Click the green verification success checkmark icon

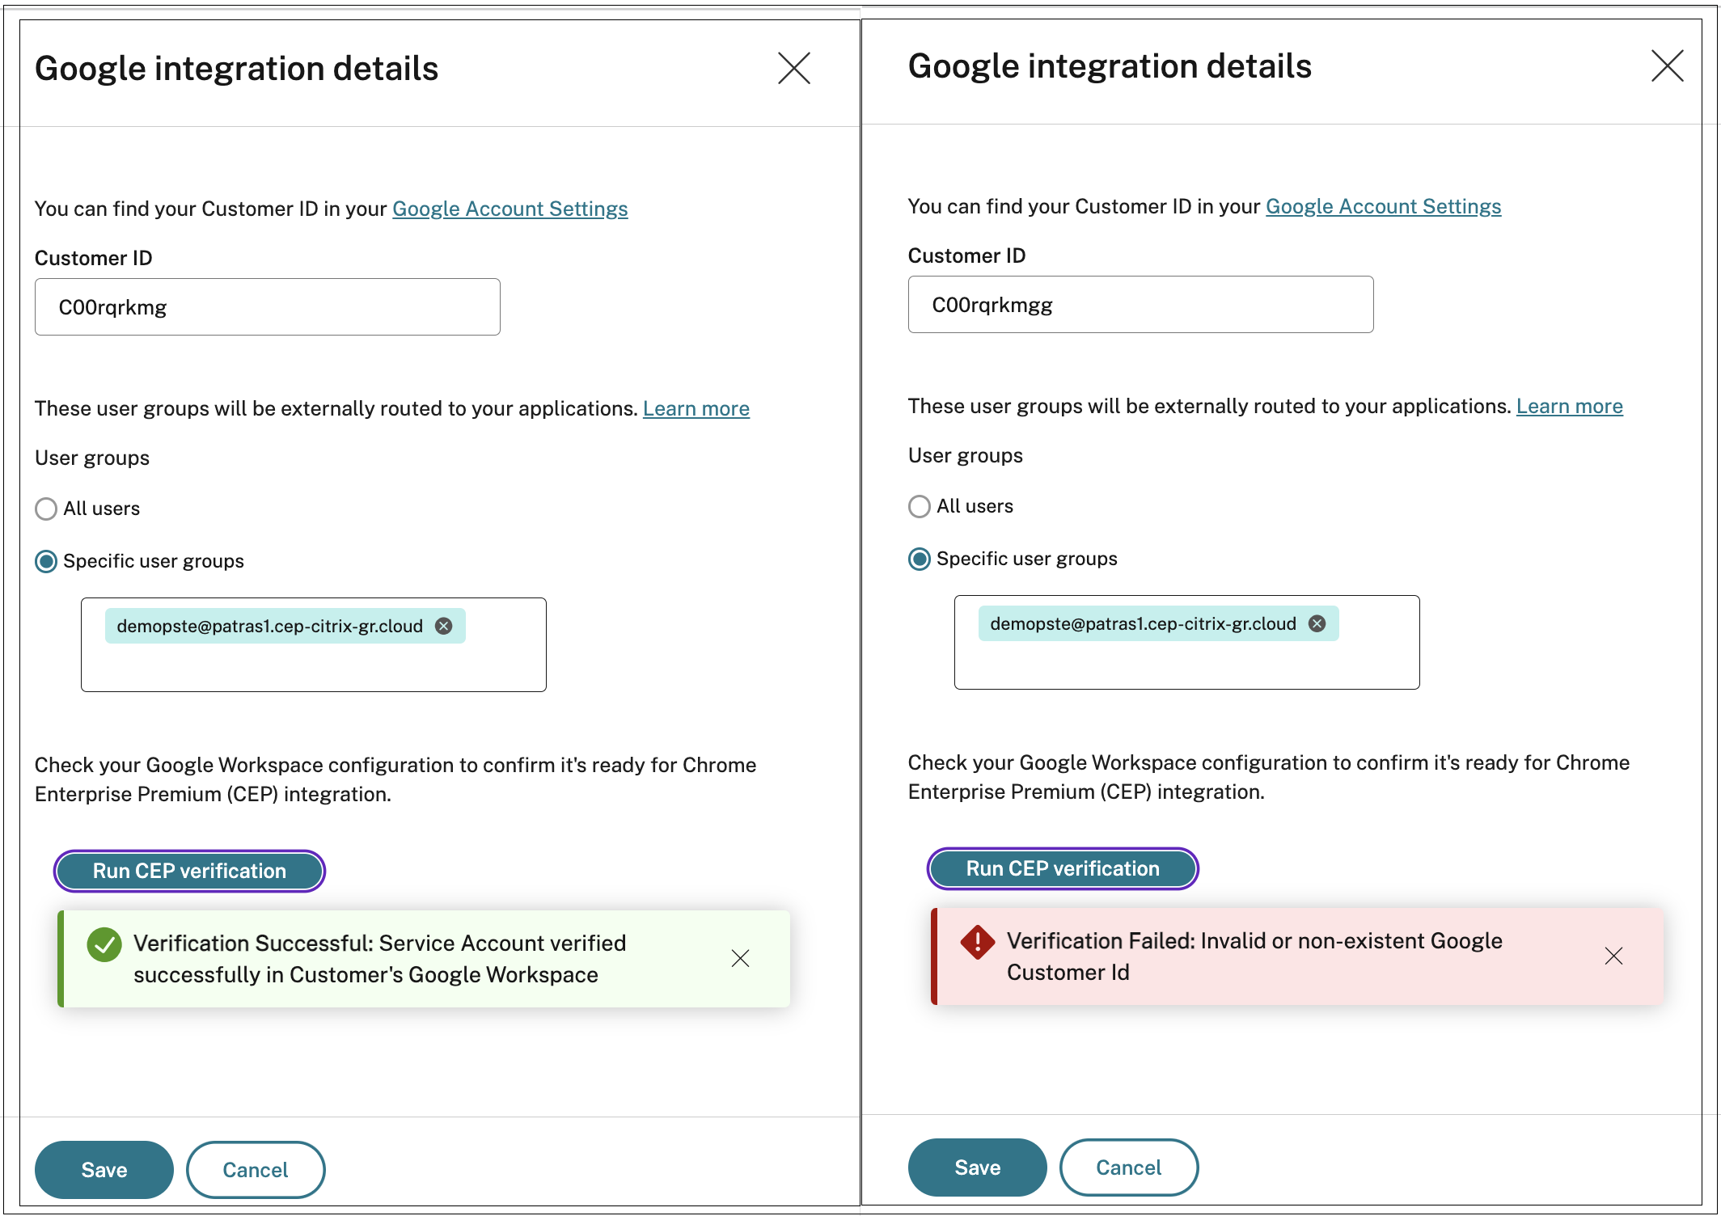[x=104, y=943]
